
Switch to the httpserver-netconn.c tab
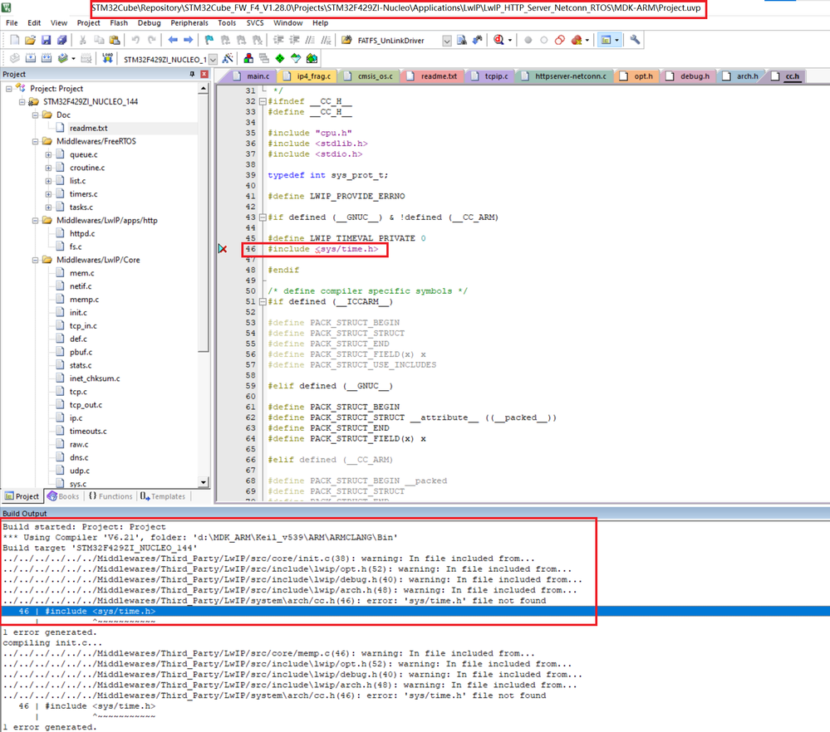pos(570,76)
